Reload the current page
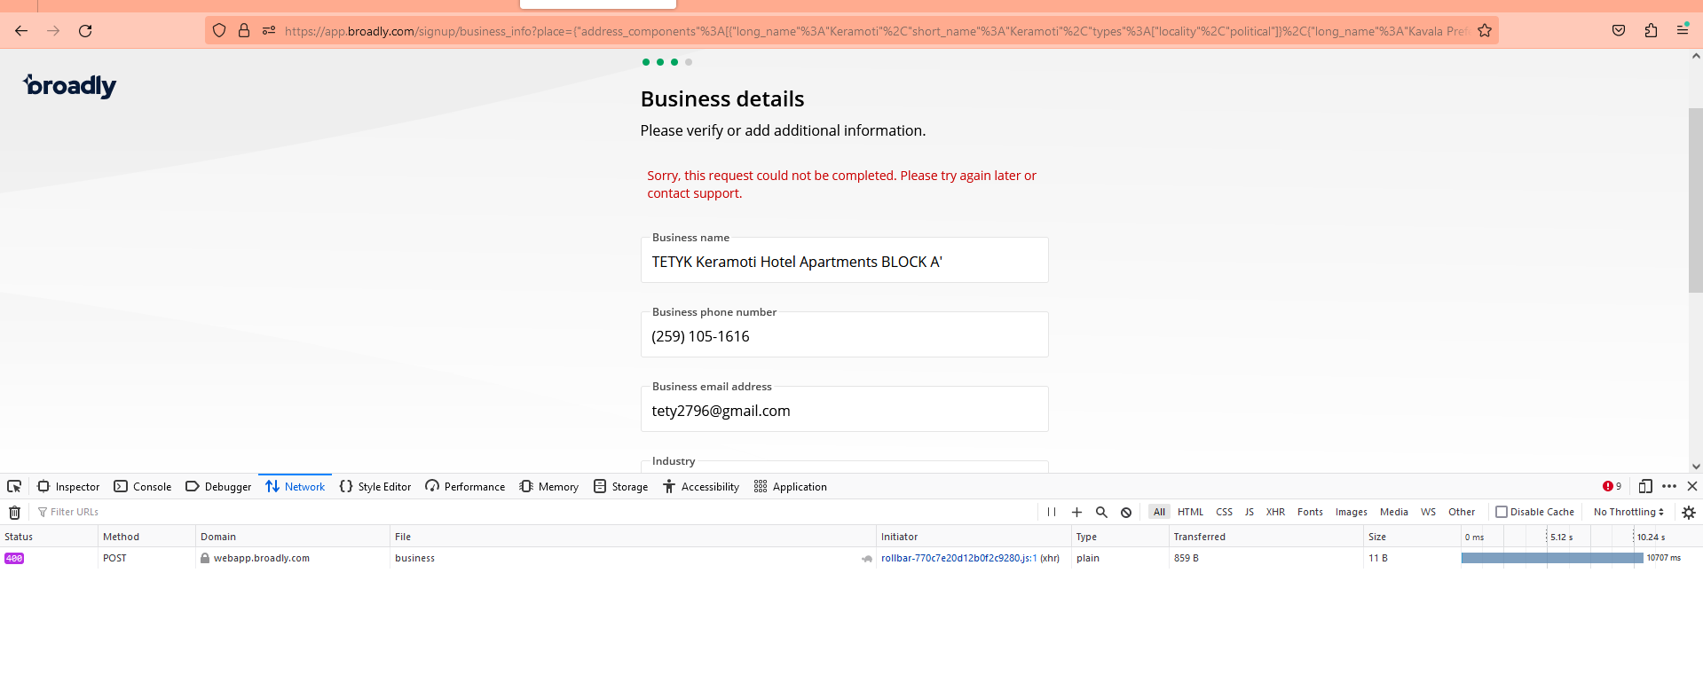The height and width of the screenshot is (675, 1703). [x=85, y=31]
